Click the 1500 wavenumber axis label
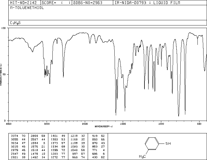The width and height of the screenshot is (207, 160). (123, 124)
